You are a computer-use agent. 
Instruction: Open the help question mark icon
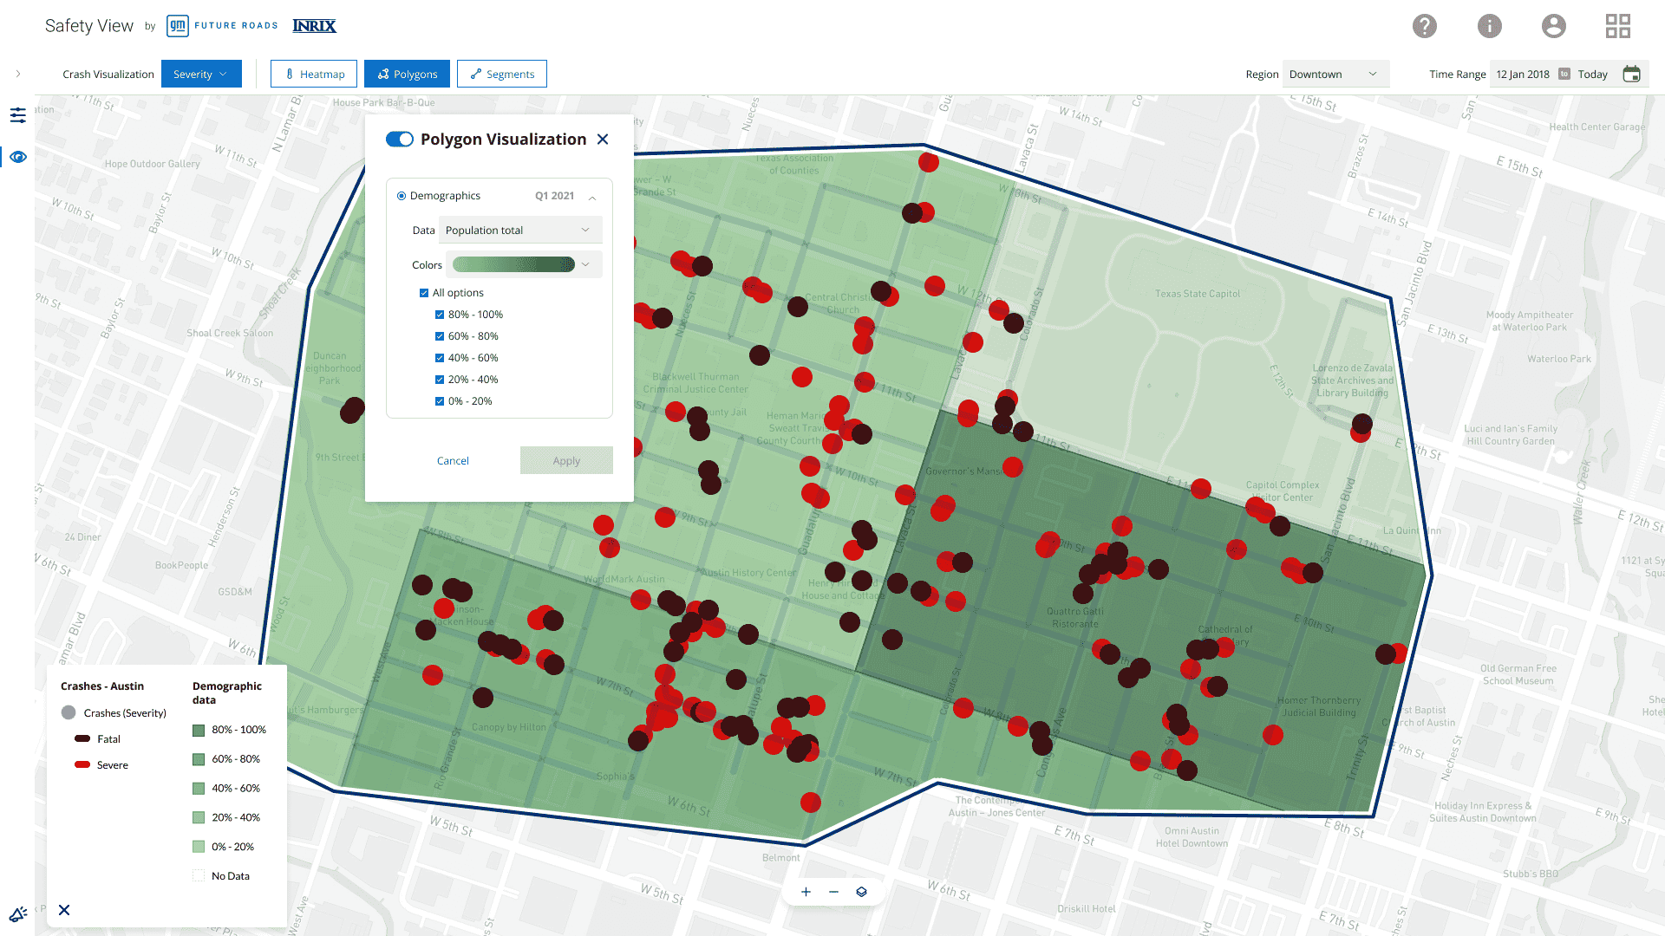coord(1425,26)
